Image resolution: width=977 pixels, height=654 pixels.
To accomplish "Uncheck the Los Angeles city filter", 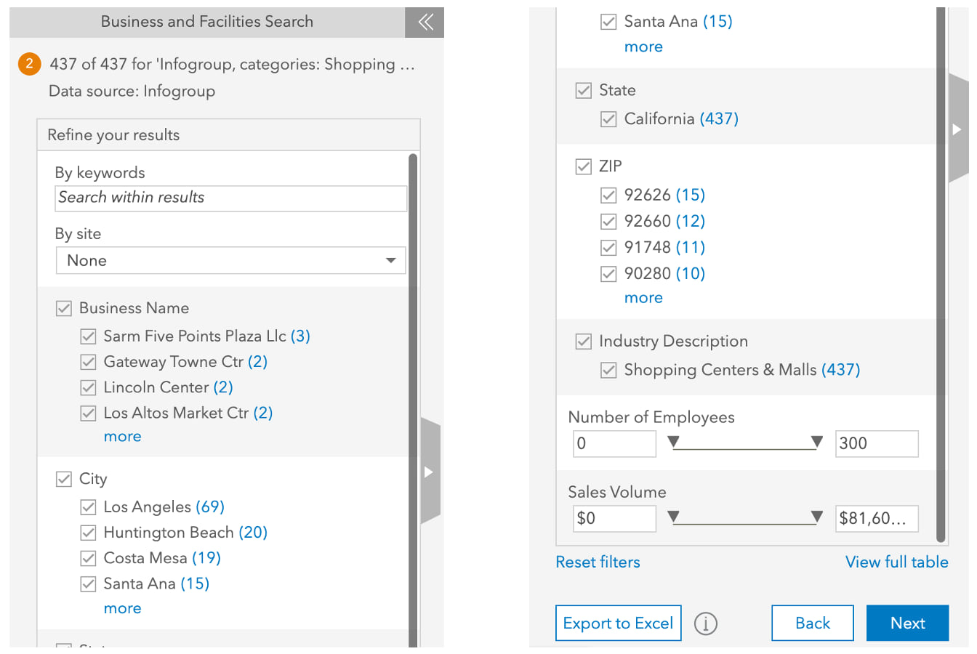I will coord(88,507).
